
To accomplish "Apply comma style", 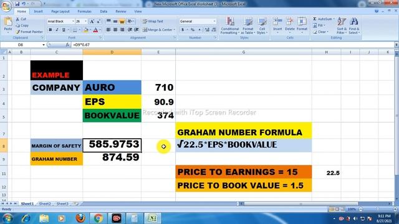I will click(x=199, y=30).
